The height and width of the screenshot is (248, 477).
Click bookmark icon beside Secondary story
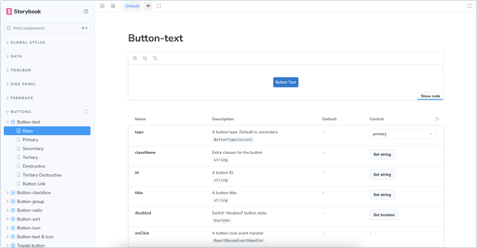tap(18, 148)
